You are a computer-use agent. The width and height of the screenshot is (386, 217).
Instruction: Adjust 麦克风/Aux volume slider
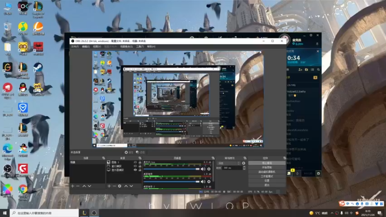pyautogui.click(x=172, y=169)
